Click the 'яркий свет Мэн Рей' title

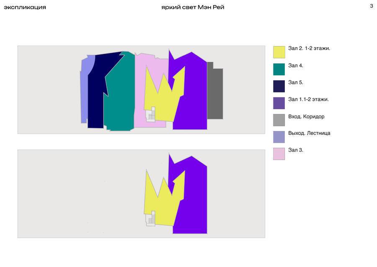tap(193, 7)
